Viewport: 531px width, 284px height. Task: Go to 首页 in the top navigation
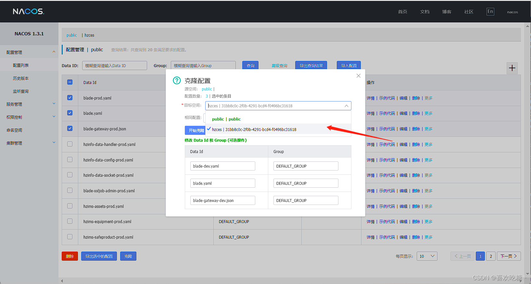[x=402, y=12]
